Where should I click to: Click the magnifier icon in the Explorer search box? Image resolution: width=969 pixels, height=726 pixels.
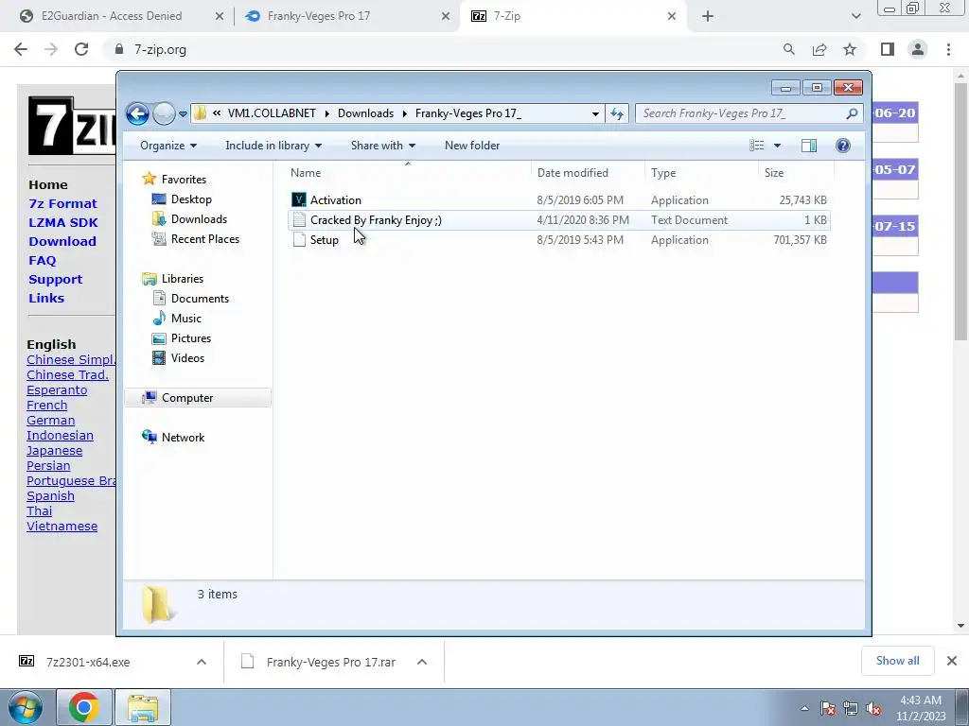pos(852,113)
